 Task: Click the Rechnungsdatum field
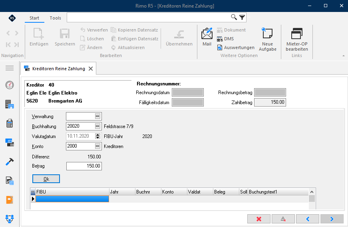[188, 93]
